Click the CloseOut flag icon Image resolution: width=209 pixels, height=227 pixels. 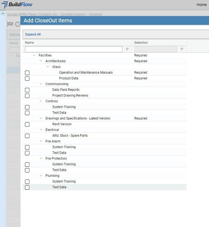coord(10,24)
